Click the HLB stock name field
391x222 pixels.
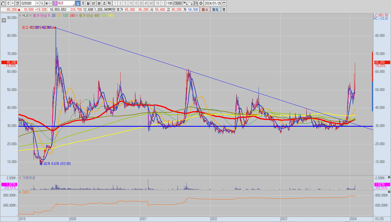(66, 3)
